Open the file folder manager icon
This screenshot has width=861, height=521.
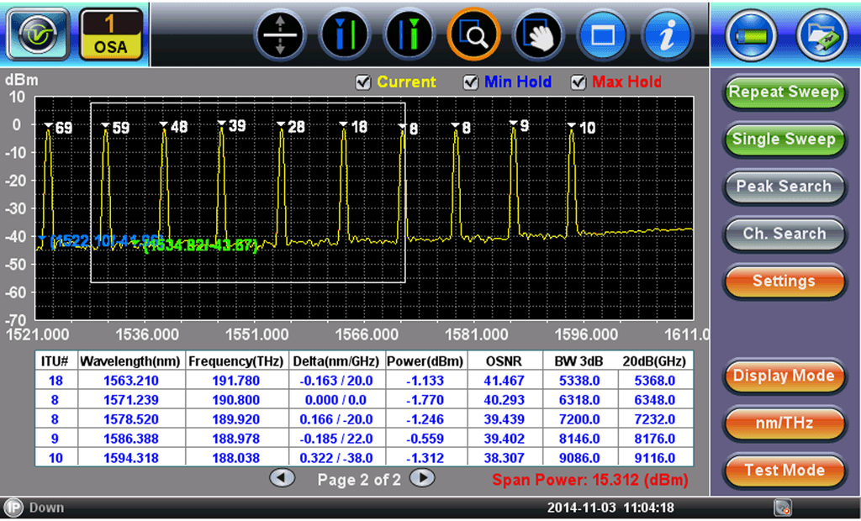[822, 34]
